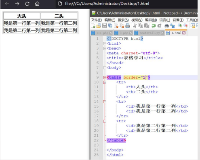Go to the browser Home page
This screenshot has width=200, height=160.
pyautogui.click(x=37, y=4)
